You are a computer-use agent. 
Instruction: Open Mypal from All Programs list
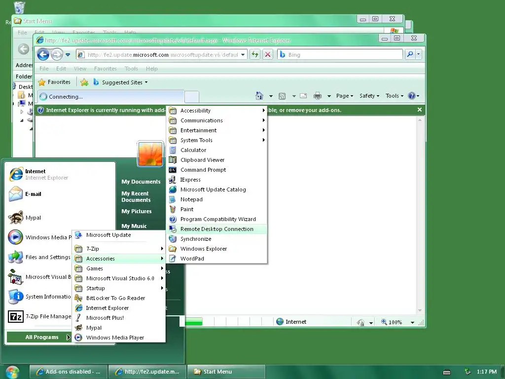tap(118, 328)
